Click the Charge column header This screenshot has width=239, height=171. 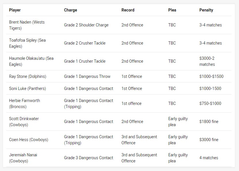tap(71, 10)
